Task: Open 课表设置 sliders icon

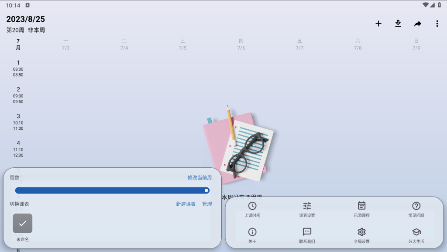Action: point(307,206)
